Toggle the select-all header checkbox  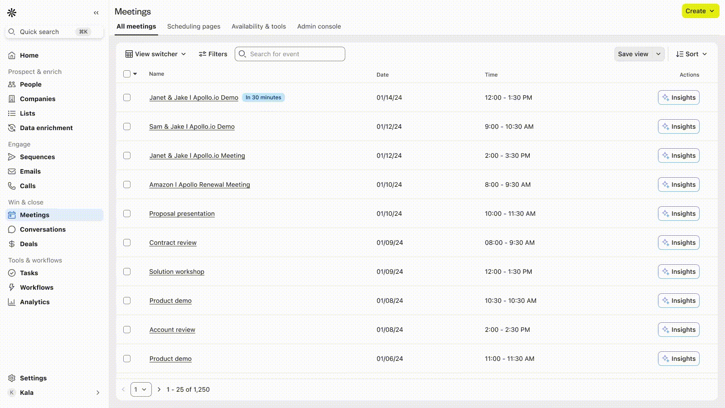(127, 74)
